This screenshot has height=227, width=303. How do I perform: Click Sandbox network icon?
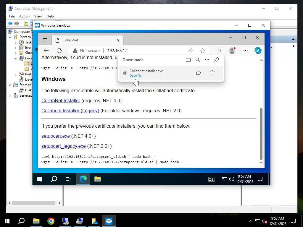(x=224, y=179)
